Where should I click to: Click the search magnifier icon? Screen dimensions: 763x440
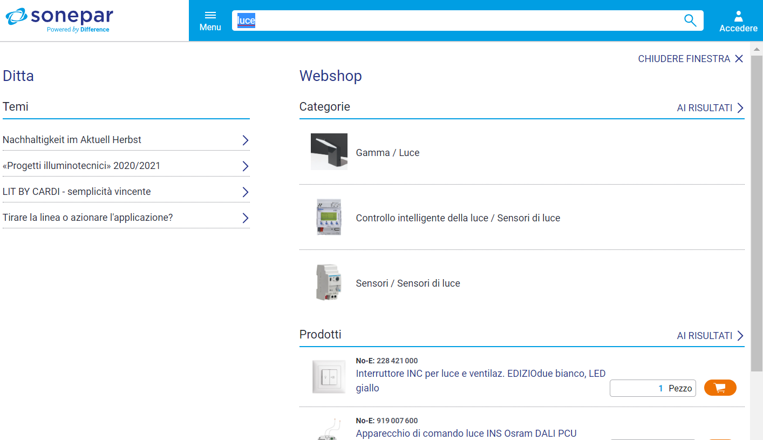click(690, 21)
